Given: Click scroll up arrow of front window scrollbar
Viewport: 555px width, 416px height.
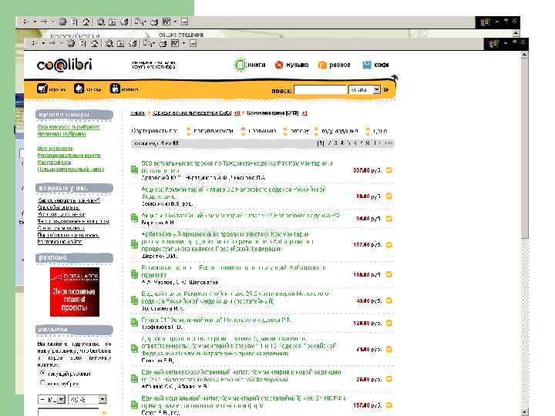Looking at the screenshot, I should point(525,55).
